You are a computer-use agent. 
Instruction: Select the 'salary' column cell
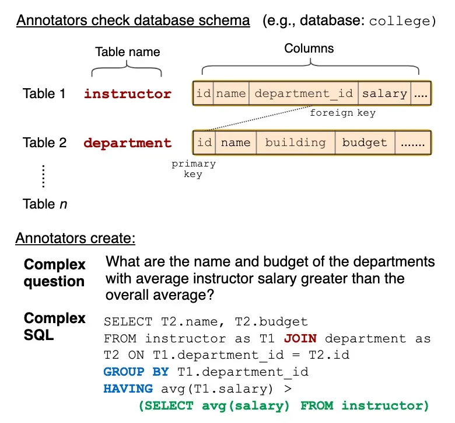coord(384,93)
